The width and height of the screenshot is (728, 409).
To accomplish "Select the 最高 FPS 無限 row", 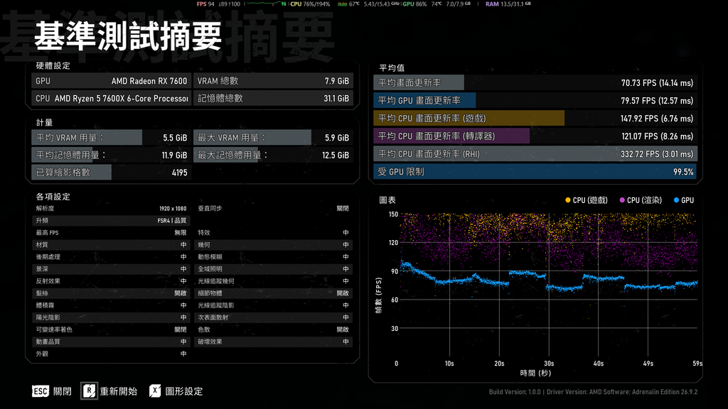I will (x=111, y=233).
